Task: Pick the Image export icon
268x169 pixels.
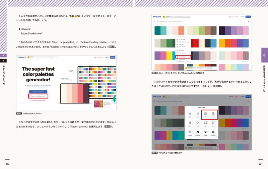Action: tap(213, 114)
